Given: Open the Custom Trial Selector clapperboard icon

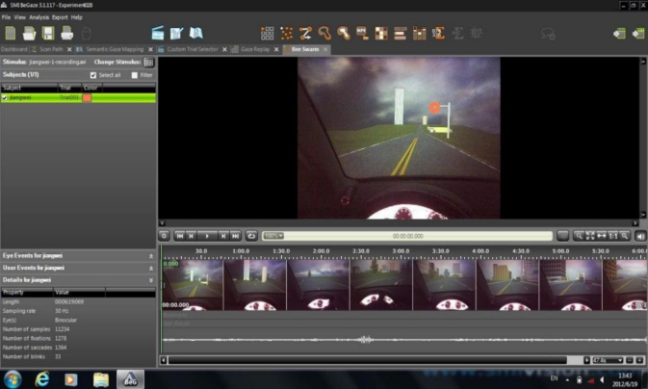Looking at the screenshot, I should [x=158, y=33].
